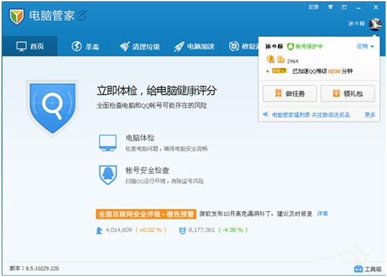Viewport: 387px width, 277px height.
Task: Click the LV29 level badge
Action: [x=279, y=71]
